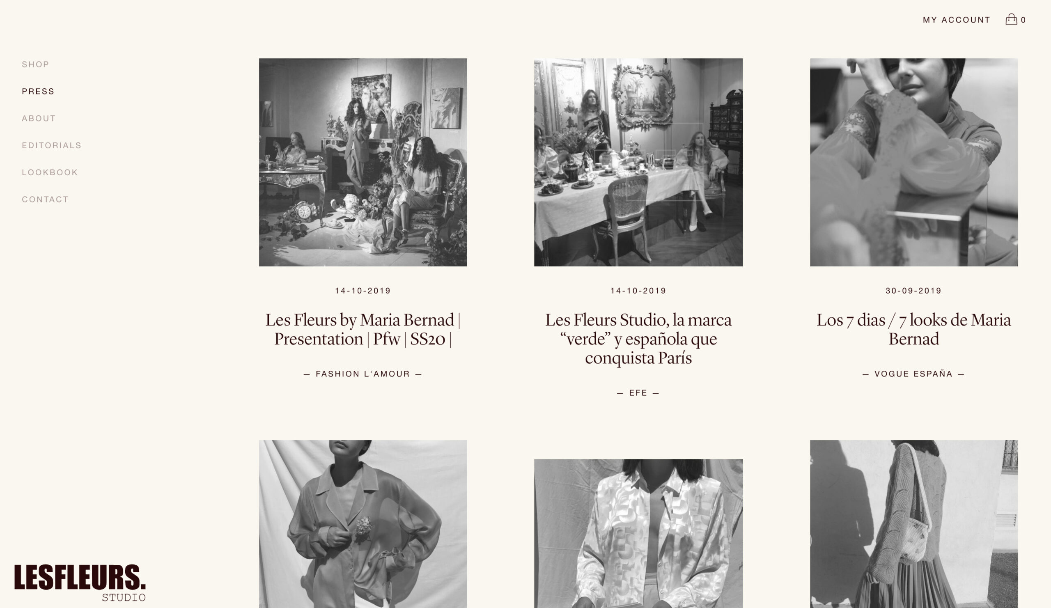This screenshot has width=1051, height=608.
Task: Click the LESFLEURS. Studio logo
Action: [80, 583]
